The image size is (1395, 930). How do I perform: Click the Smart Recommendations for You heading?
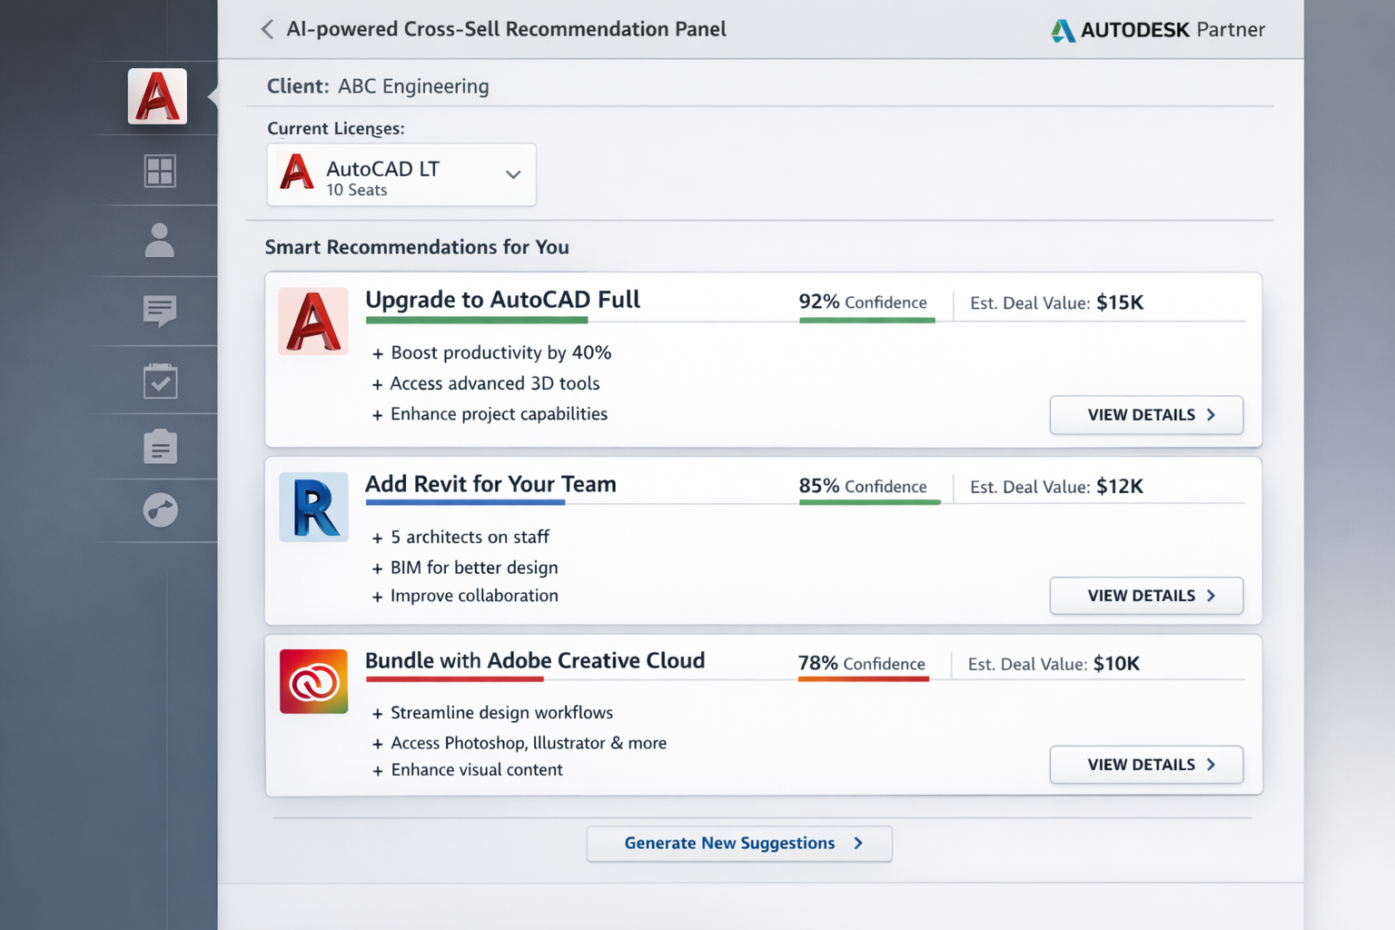[x=417, y=247]
